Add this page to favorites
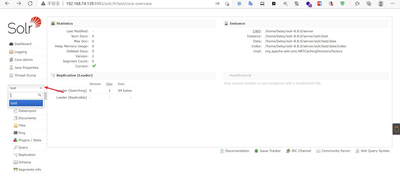The height and width of the screenshot is (179, 400). click(x=227, y=3)
